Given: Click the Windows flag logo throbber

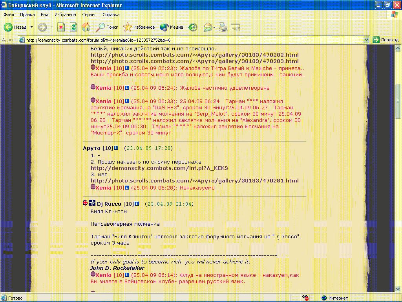Looking at the screenshot, I should click(x=395, y=15).
